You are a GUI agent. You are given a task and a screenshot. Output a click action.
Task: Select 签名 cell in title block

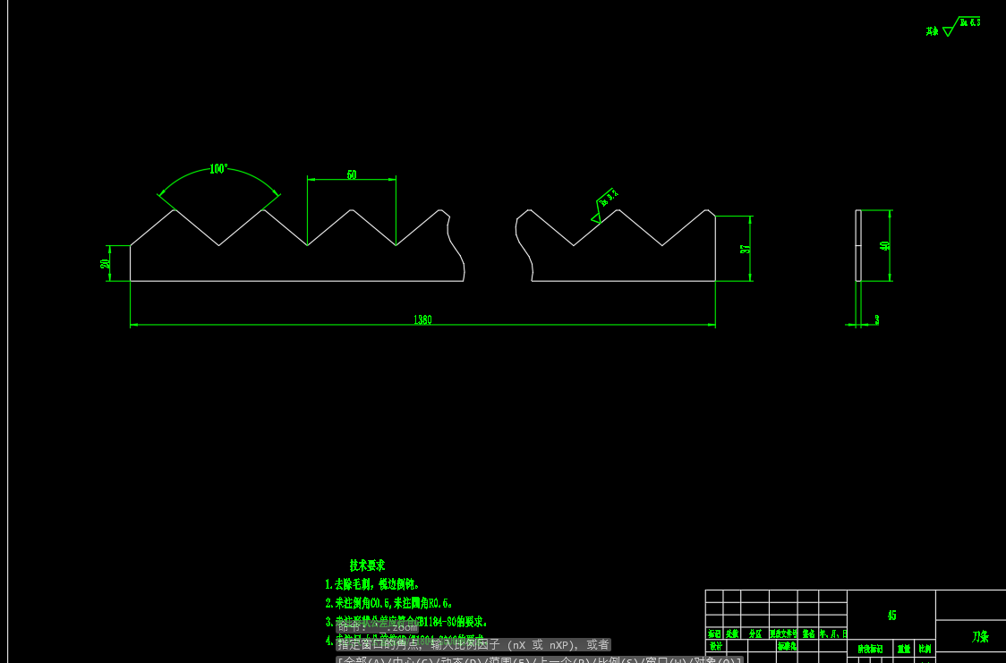[x=808, y=633]
